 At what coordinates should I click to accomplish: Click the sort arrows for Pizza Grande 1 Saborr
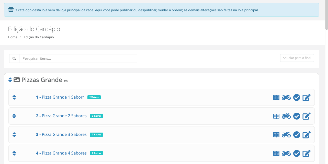[x=14, y=97]
